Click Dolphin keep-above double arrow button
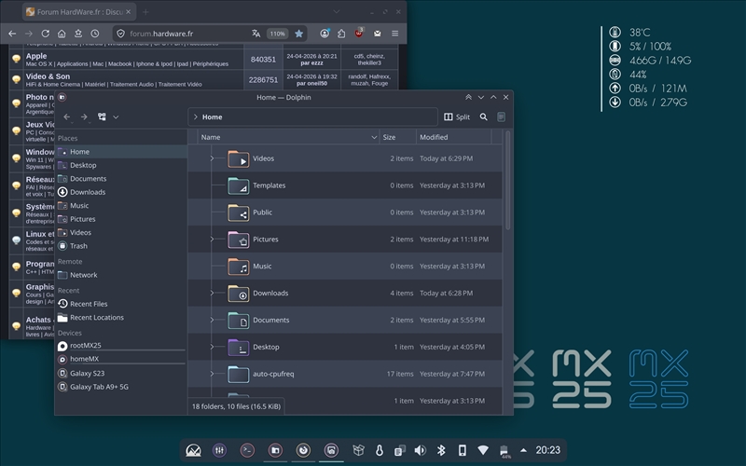Screen dimensions: 746x466 click(468, 97)
